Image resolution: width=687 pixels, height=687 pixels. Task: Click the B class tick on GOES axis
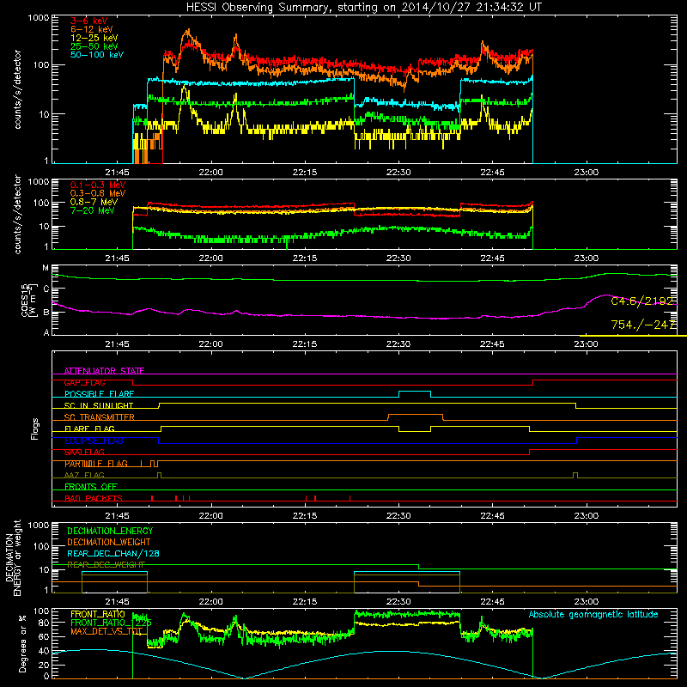tap(46, 313)
